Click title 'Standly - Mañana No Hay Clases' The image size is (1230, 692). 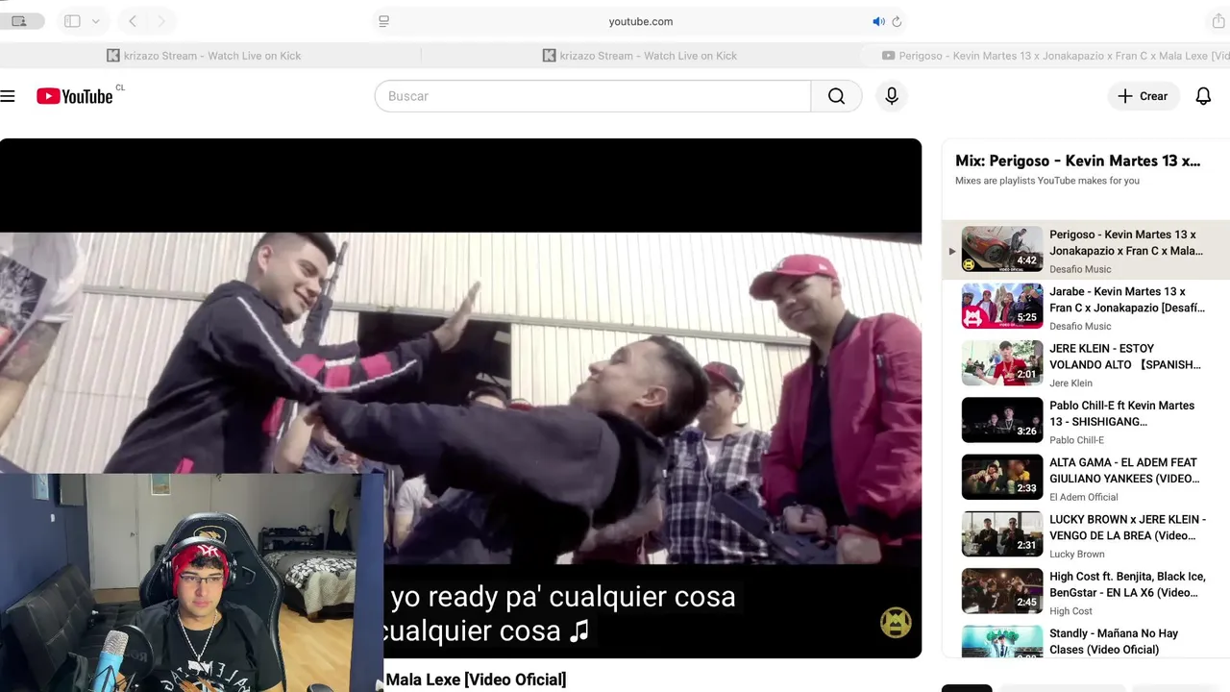1114,641
